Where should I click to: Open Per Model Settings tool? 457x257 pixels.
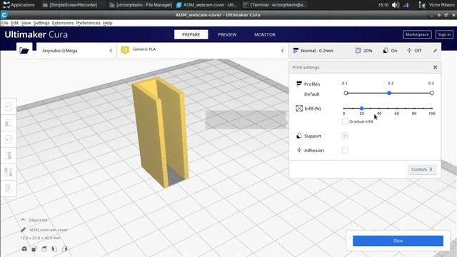click(x=9, y=172)
